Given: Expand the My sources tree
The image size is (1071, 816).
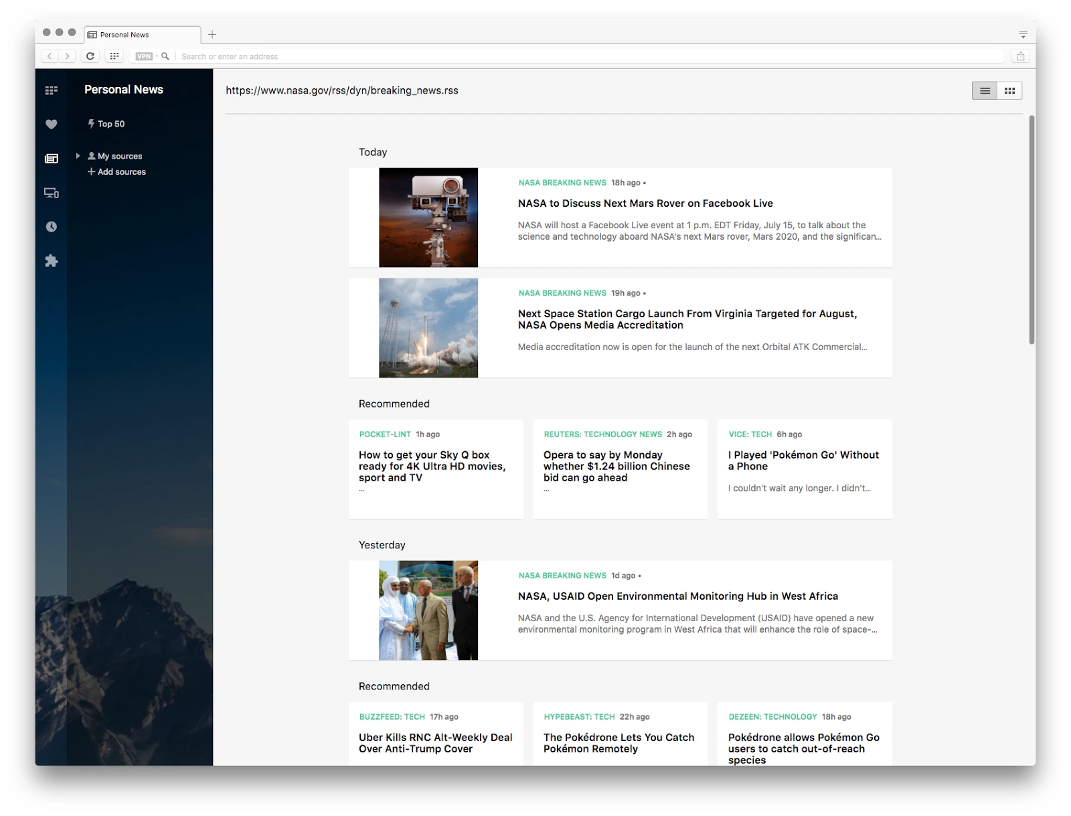Looking at the screenshot, I should click(x=78, y=156).
